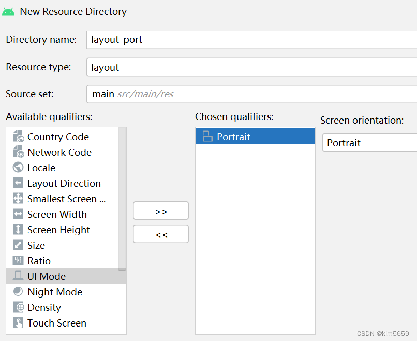Screen dimensions: 417x341
Task: Choose the Locale globe icon
Action: [x=18, y=168]
